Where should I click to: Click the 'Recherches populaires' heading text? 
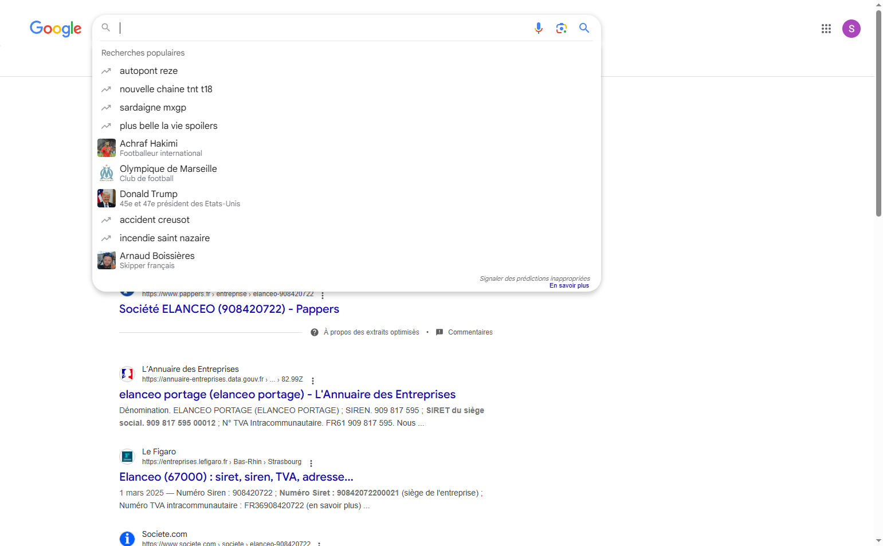[143, 53]
